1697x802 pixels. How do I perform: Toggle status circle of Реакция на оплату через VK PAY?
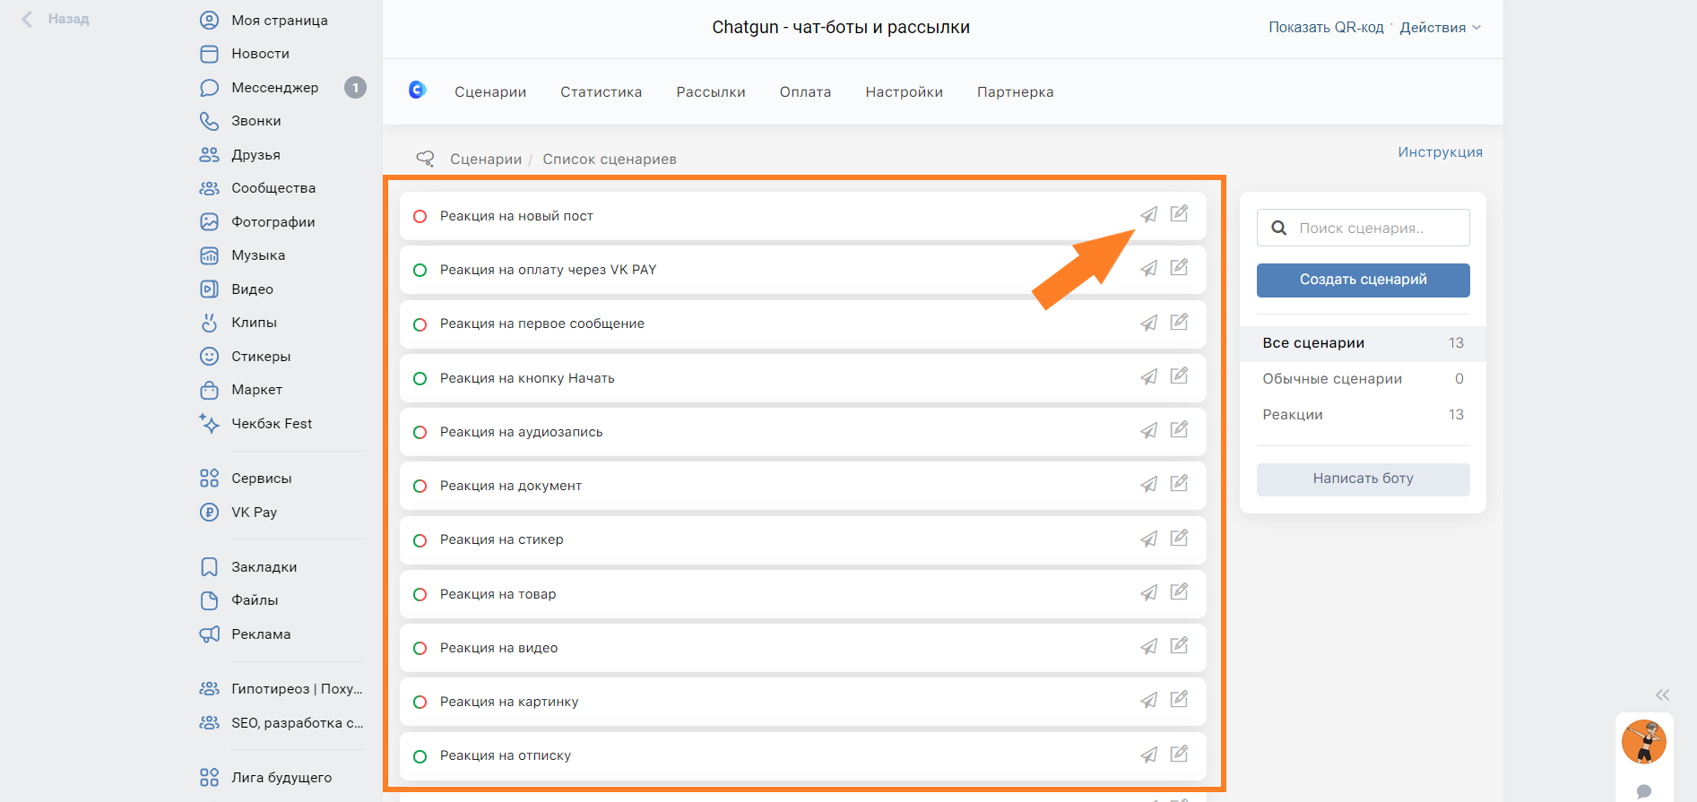(420, 270)
